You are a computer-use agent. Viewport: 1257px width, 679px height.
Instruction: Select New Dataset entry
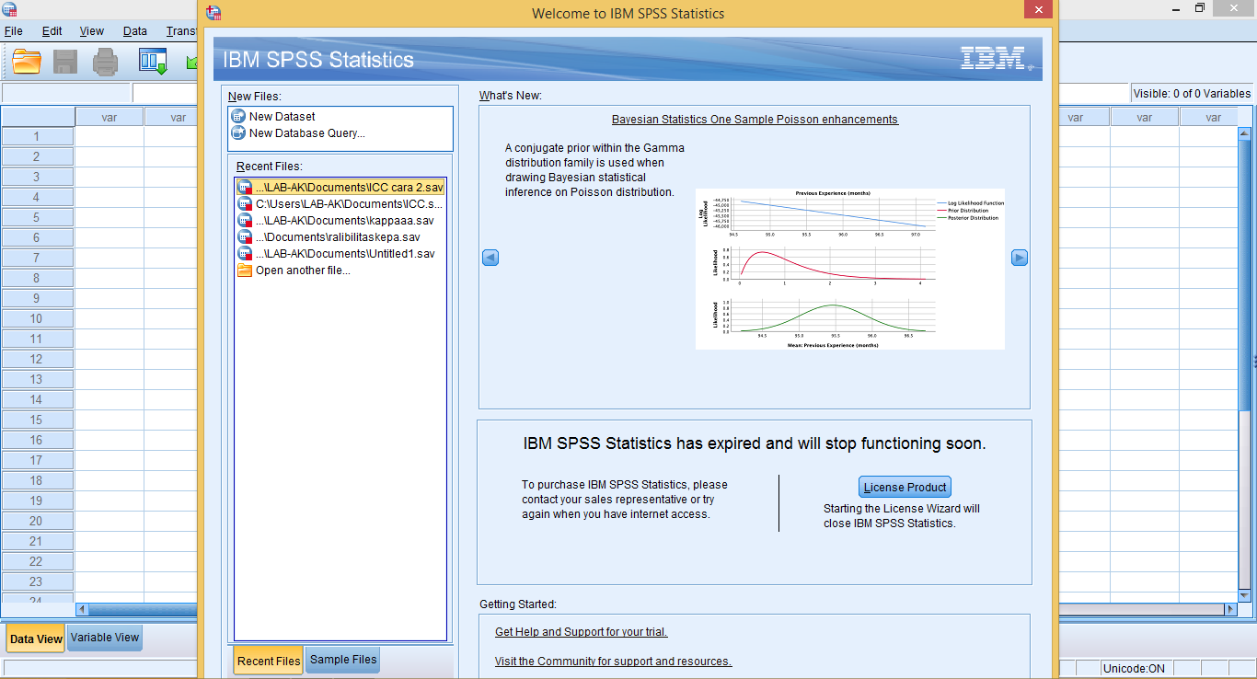pos(282,117)
